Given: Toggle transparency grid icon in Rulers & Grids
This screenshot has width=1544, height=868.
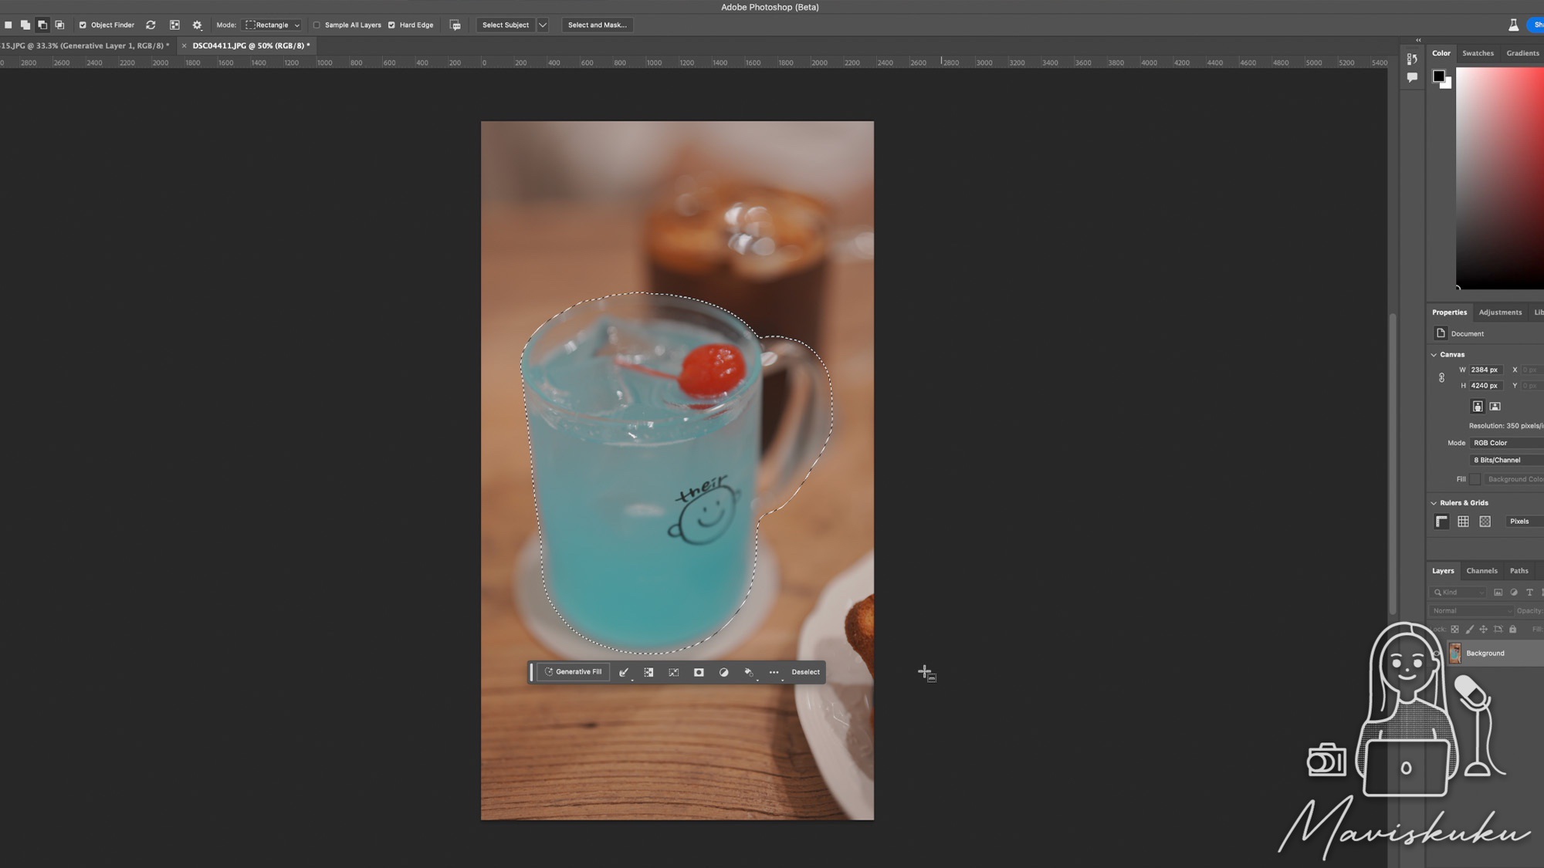Looking at the screenshot, I should [1485, 522].
